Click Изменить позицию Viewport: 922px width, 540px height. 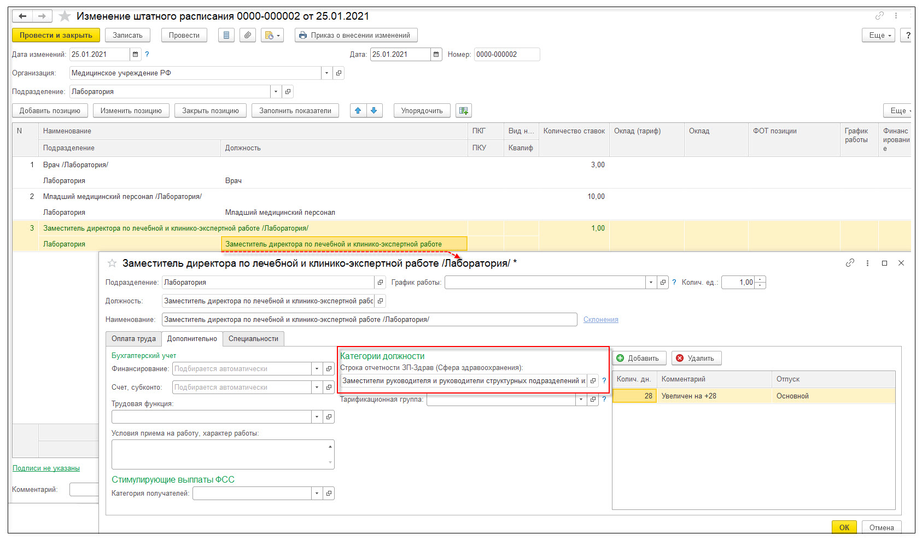click(131, 110)
